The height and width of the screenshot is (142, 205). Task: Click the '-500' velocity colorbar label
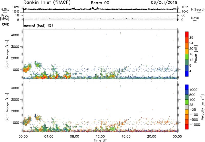tap(194, 119)
